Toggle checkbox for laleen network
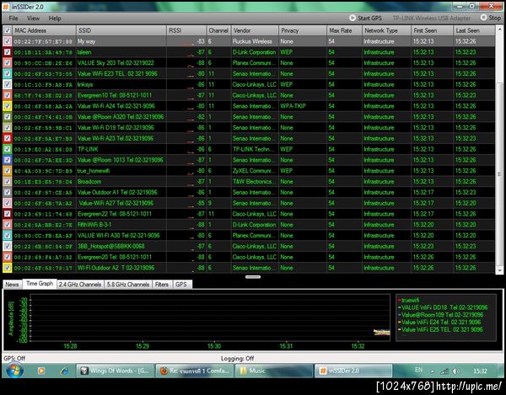Viewport: 506px width, 395px height. [x=7, y=52]
